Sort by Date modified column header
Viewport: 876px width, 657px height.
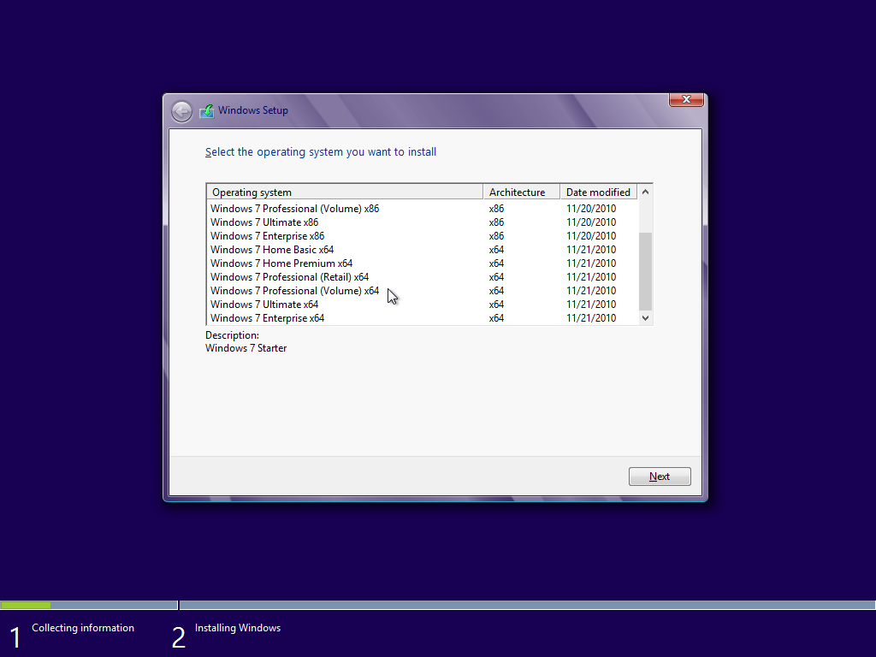point(598,192)
